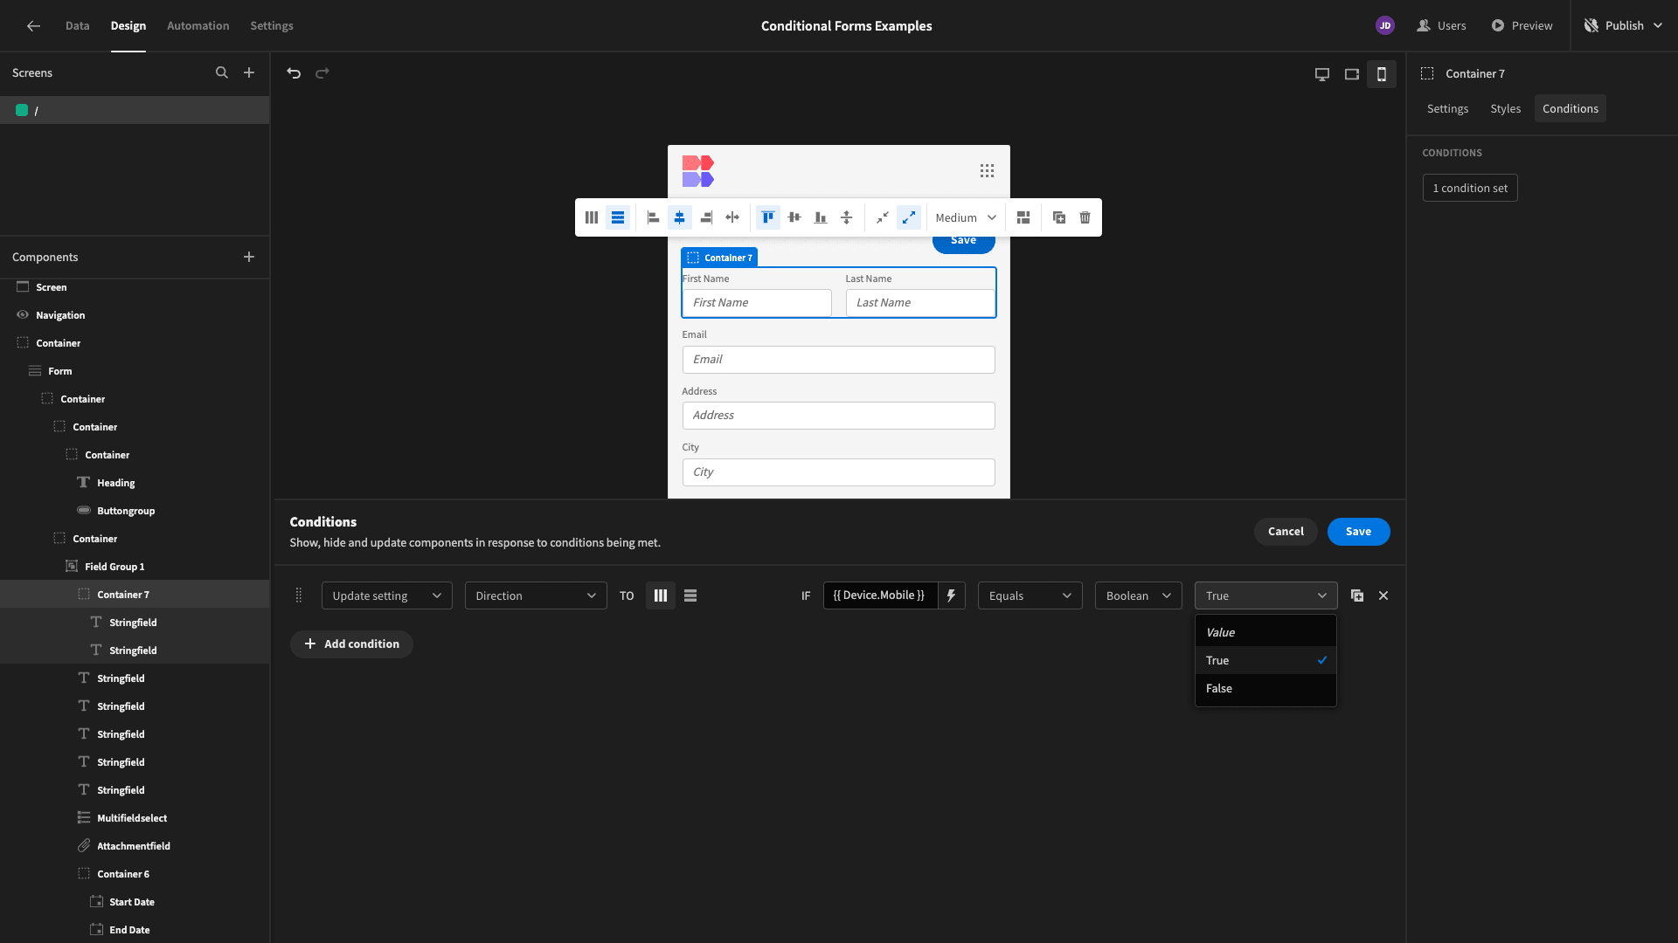The width and height of the screenshot is (1678, 943).
Task: Open 1 condition set button
Action: coord(1470,189)
